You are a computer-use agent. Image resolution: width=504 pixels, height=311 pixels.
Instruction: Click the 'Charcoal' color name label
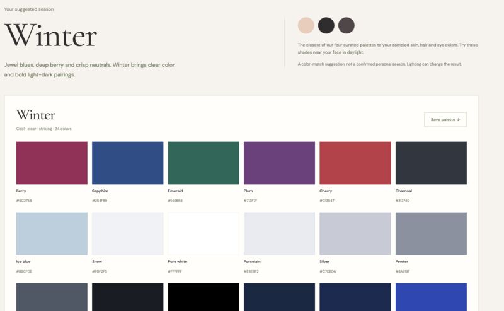coord(403,191)
